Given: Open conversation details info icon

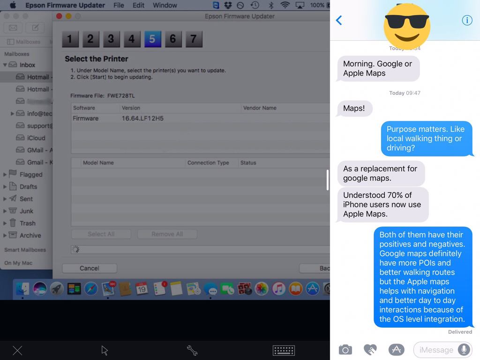Looking at the screenshot, I should pos(467,20).
